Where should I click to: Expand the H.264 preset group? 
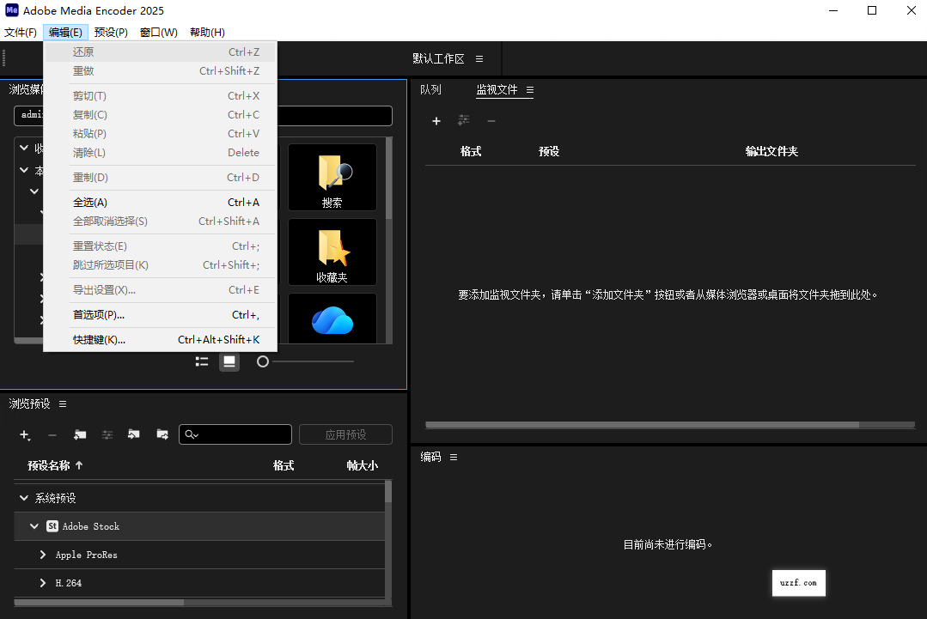click(x=41, y=583)
